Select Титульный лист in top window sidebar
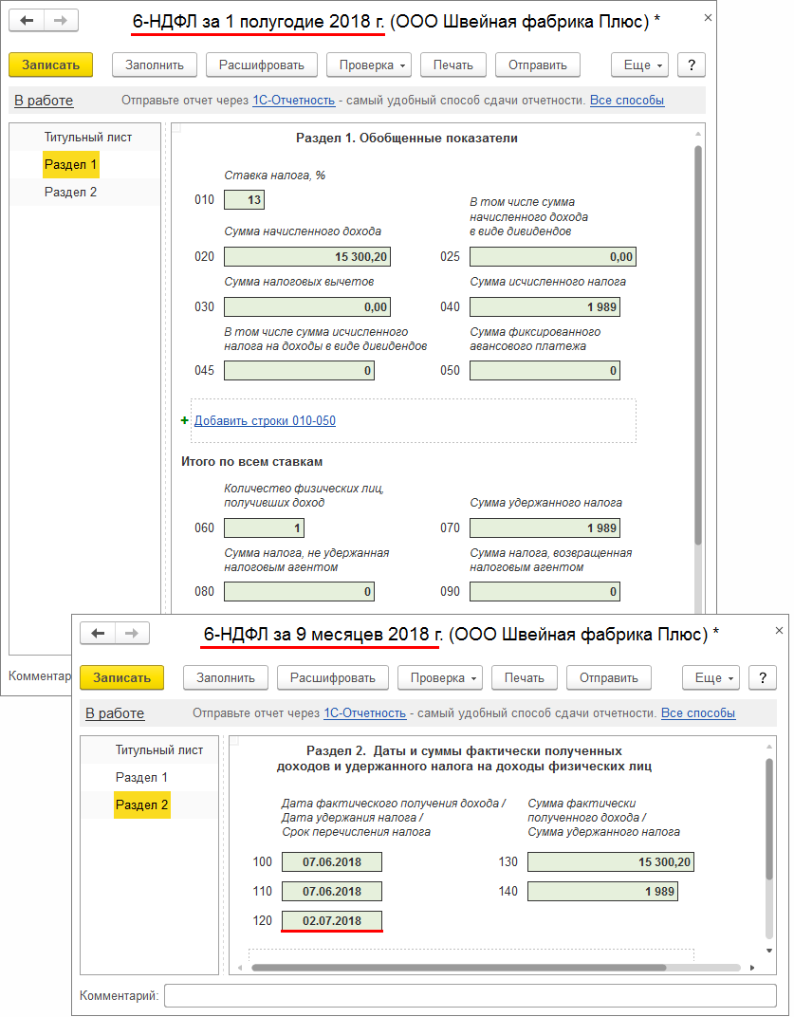Image resolution: width=794 pixels, height=1017 pixels. 87,138
